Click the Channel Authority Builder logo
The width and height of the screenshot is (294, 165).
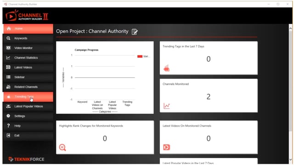point(27,16)
